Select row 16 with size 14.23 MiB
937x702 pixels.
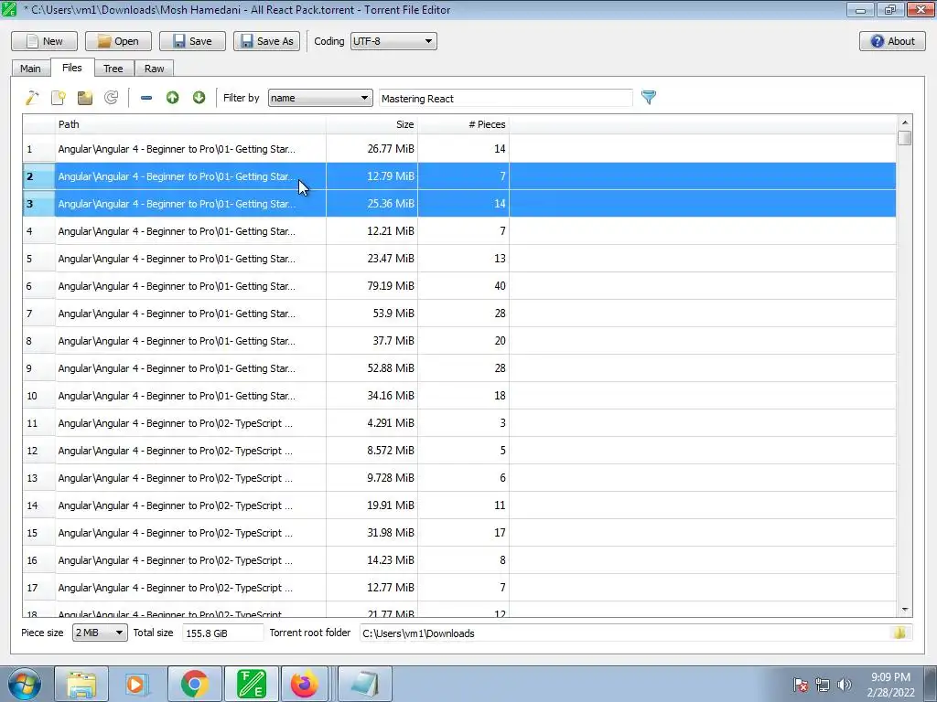pyautogui.click(x=459, y=560)
